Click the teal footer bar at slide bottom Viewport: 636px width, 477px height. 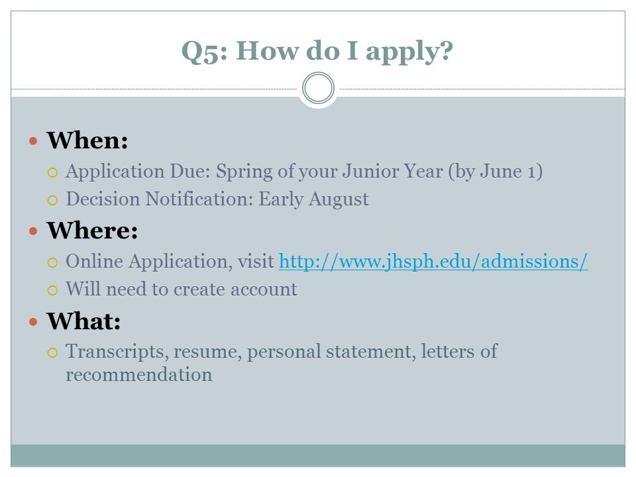[318, 455]
